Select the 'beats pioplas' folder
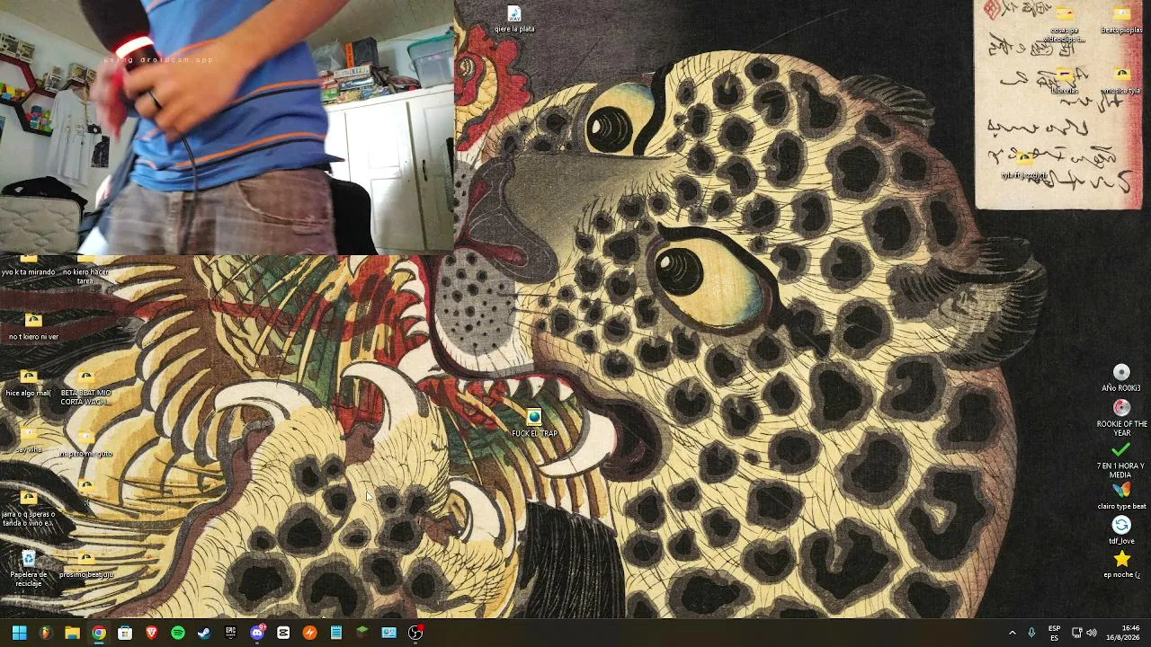Image resolution: width=1151 pixels, height=647 pixels. [1121, 20]
